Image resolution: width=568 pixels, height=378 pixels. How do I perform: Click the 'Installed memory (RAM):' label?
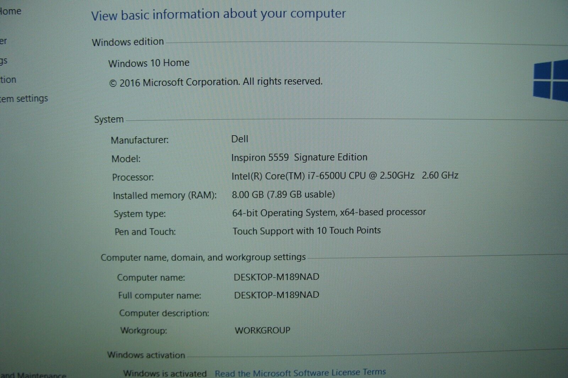coord(165,195)
